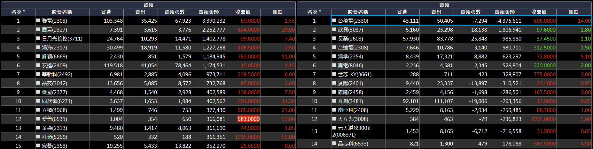This screenshot has height=149, width=593.
Task: Select stock 宏碁(2353)
Action: (55, 146)
